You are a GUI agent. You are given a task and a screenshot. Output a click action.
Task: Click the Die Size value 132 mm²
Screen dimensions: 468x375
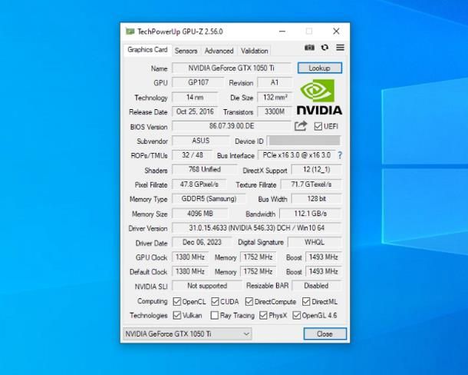[x=275, y=97]
